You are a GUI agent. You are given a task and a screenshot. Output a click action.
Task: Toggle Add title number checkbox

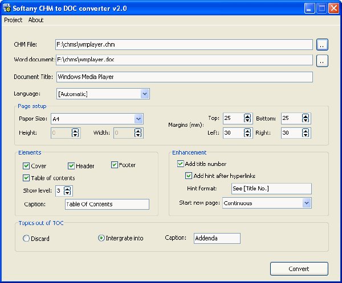tap(180, 164)
